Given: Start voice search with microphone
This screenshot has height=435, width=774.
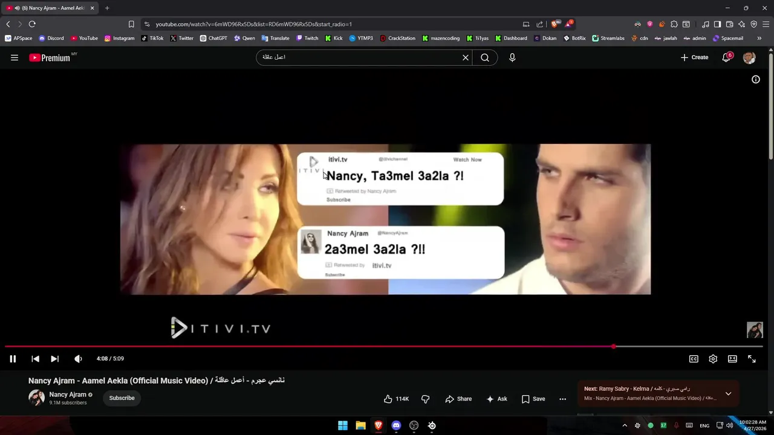Looking at the screenshot, I should point(512,57).
